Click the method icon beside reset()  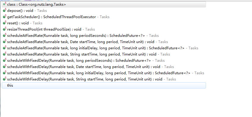5,23
